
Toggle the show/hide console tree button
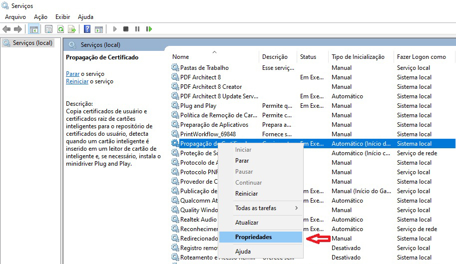tap(34, 29)
